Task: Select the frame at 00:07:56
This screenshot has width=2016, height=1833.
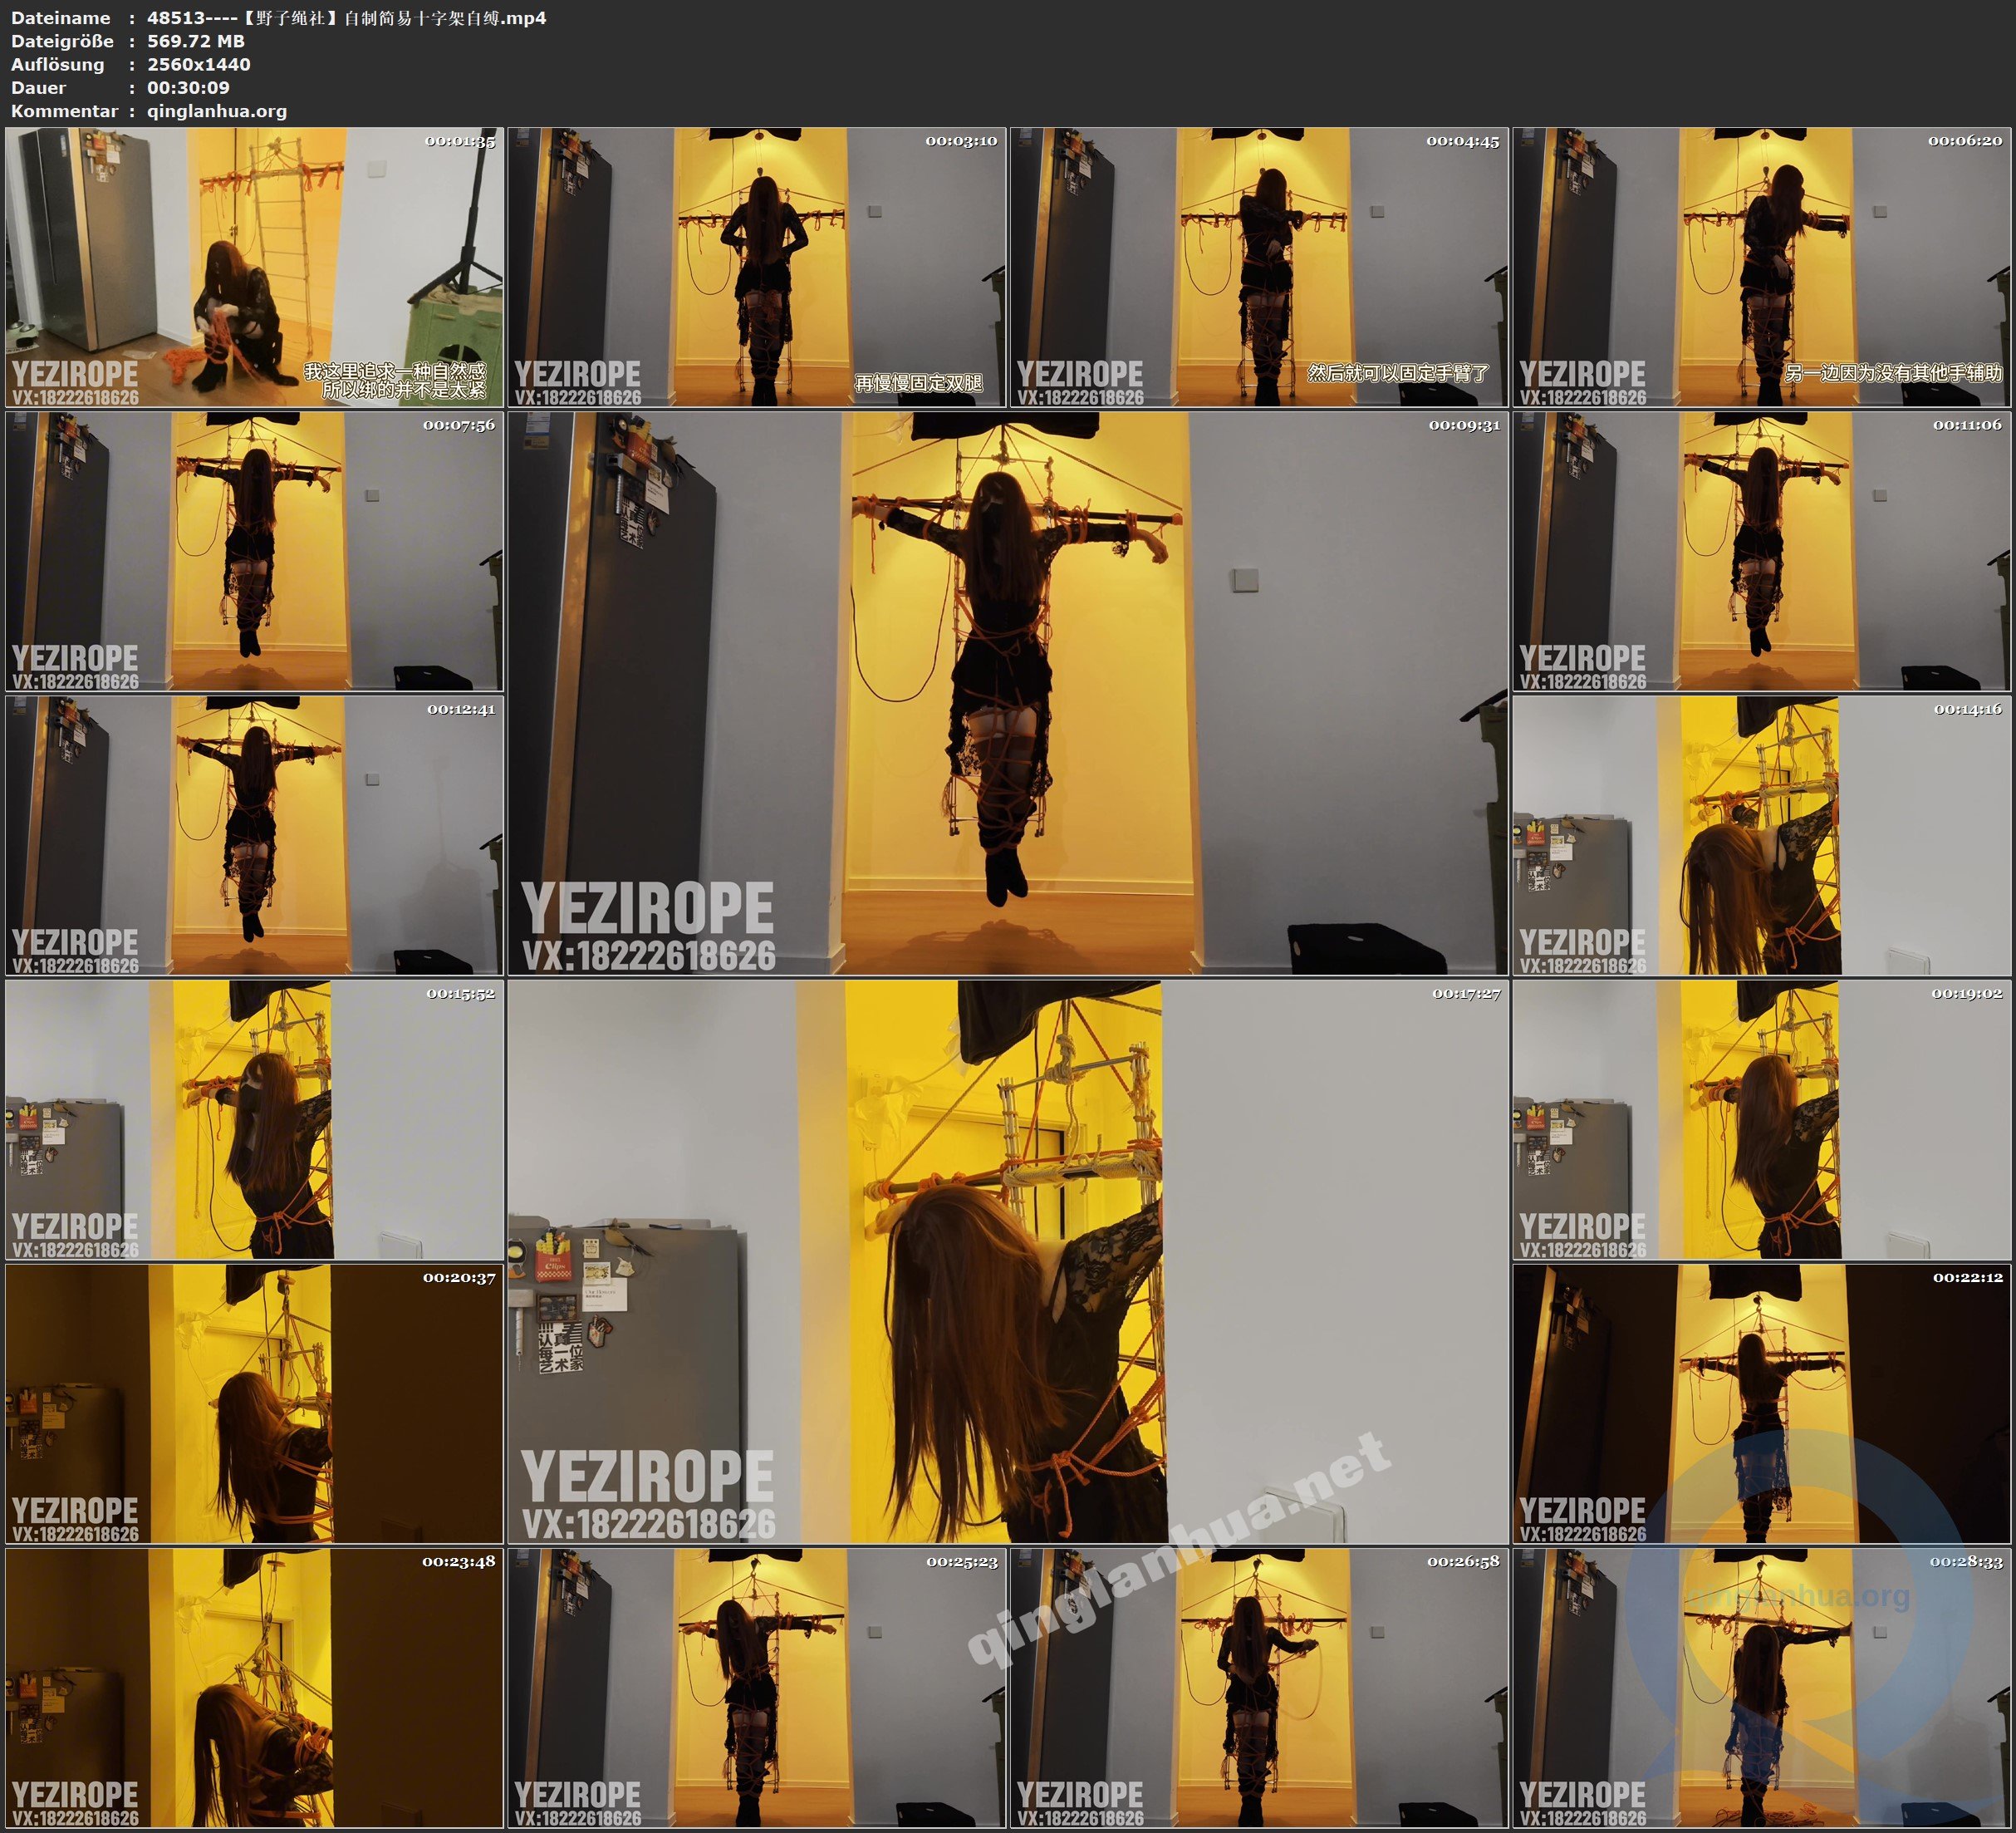Action: [254, 550]
